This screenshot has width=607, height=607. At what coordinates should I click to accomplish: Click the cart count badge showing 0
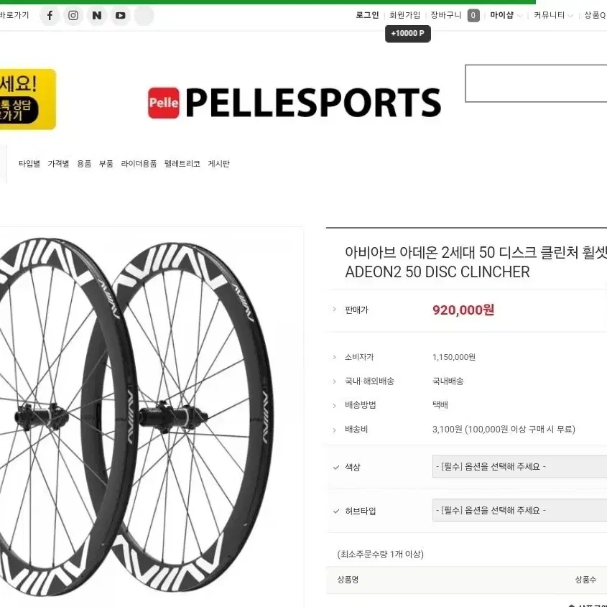(x=473, y=14)
